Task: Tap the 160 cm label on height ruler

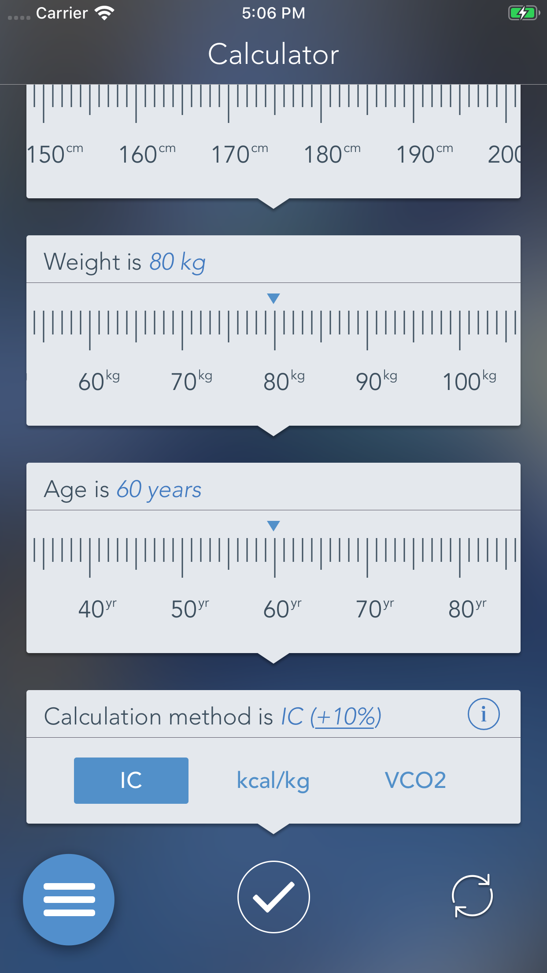Action: [147, 154]
